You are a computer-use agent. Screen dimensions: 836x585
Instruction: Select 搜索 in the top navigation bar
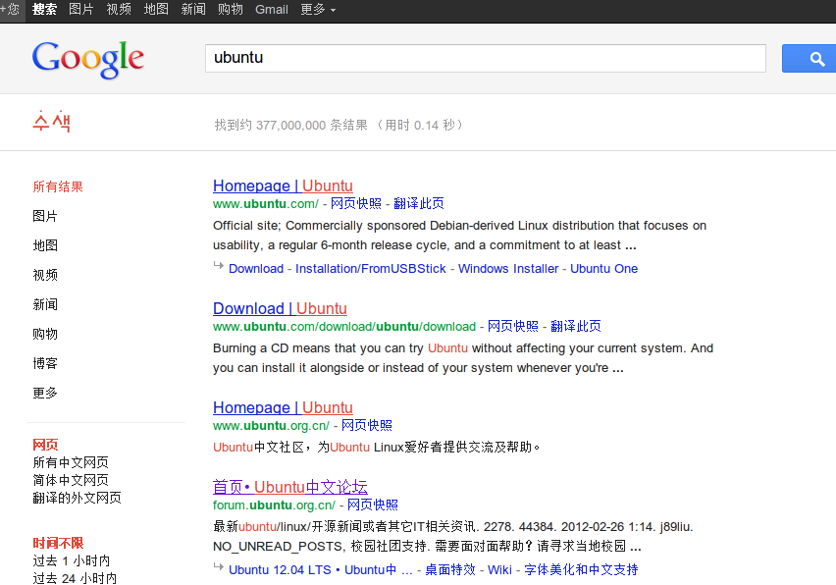[44, 10]
